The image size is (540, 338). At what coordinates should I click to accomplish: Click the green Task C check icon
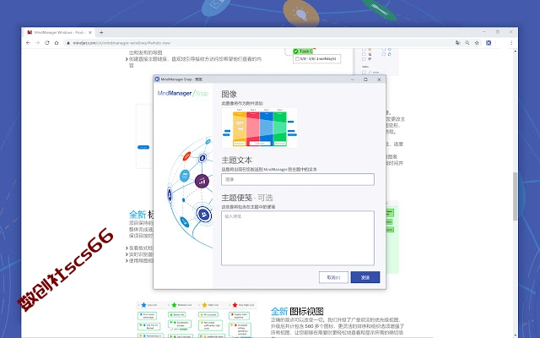pyautogui.click(x=296, y=52)
